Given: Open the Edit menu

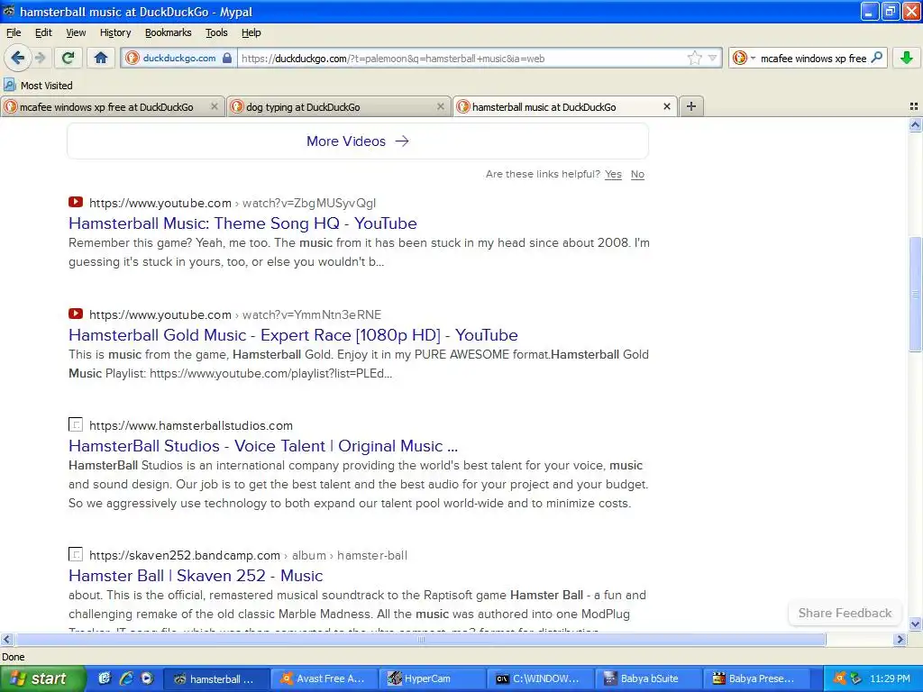Looking at the screenshot, I should coord(43,32).
